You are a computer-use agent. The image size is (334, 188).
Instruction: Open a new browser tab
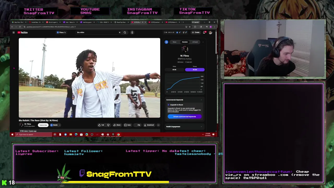[183, 22]
